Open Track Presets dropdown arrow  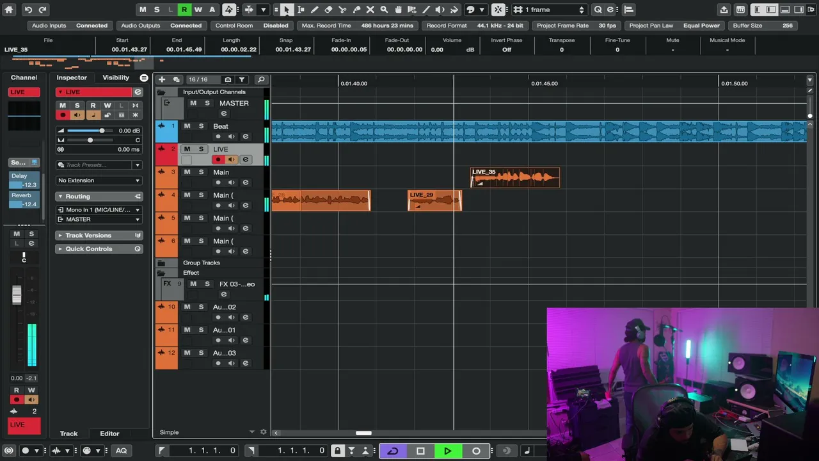click(137, 165)
